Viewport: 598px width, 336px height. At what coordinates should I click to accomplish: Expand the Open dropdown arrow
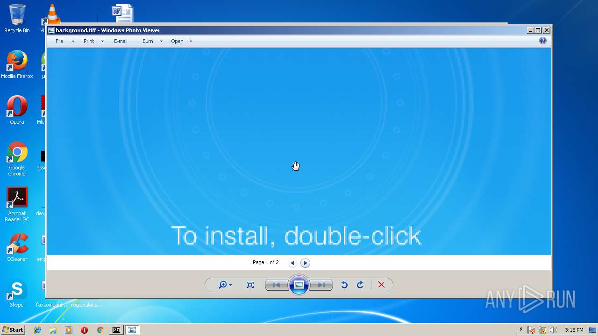pos(191,41)
